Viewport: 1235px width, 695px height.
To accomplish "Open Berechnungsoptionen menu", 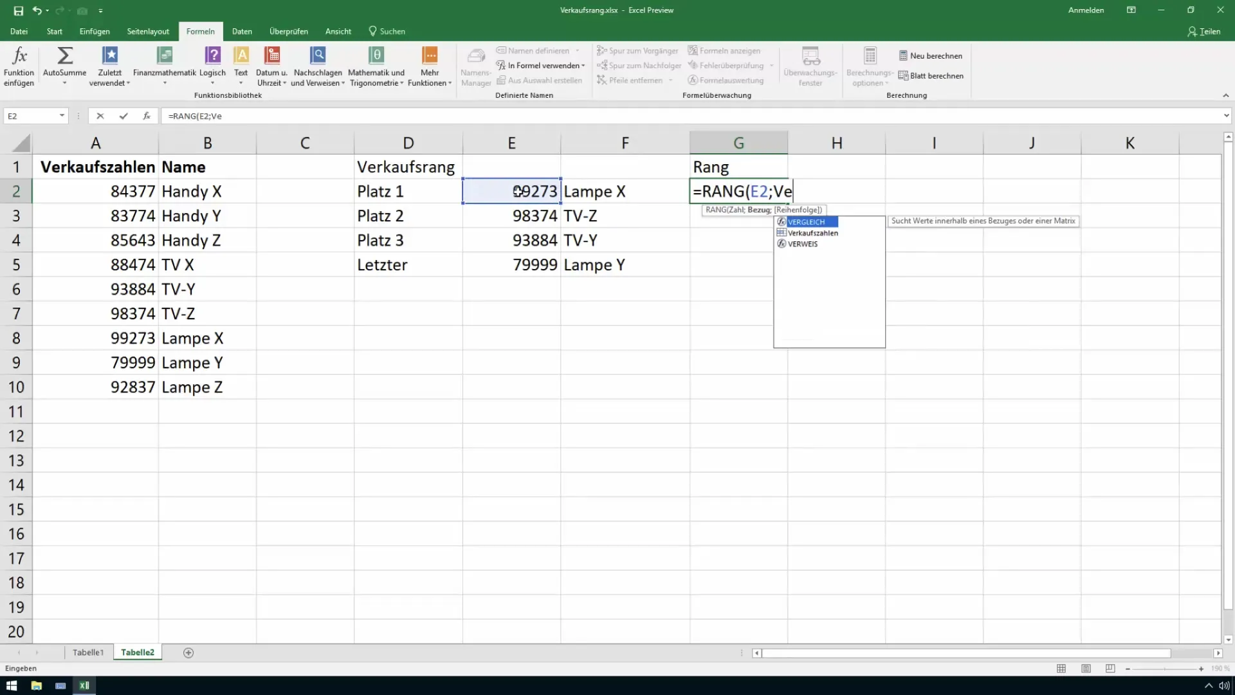I will (870, 66).
